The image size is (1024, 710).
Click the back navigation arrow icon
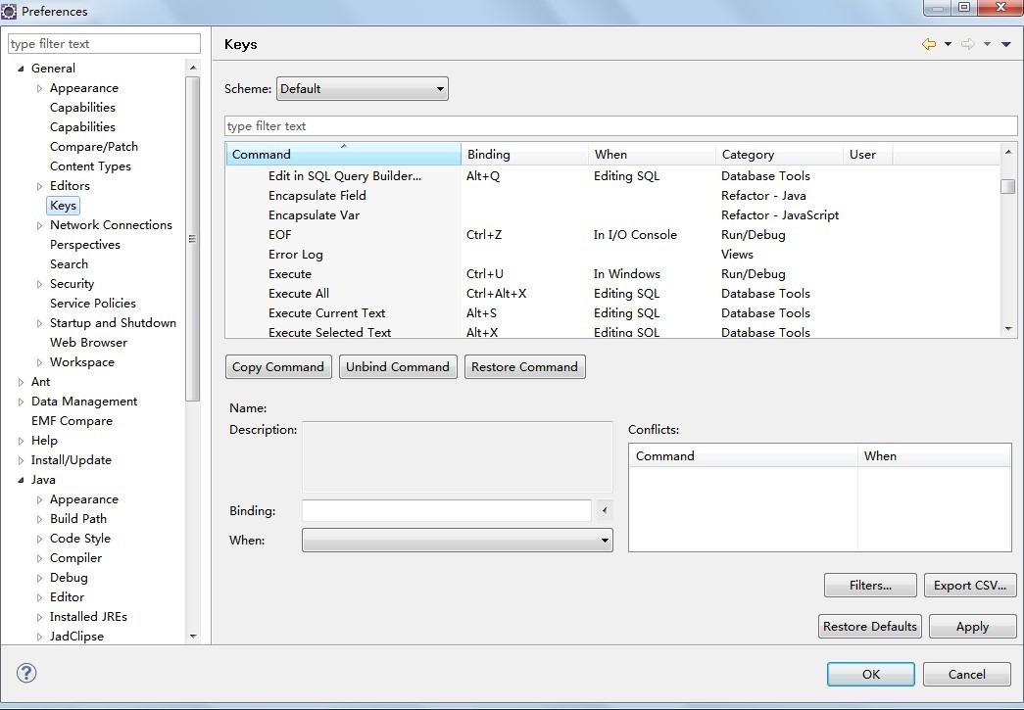coord(929,44)
